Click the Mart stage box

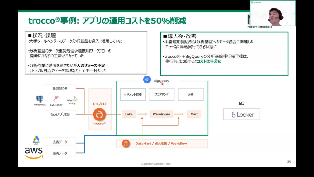(x=194, y=114)
